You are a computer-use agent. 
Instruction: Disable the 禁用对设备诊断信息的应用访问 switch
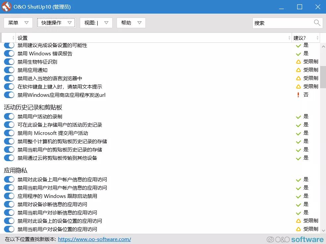pyautogui.click(x=9, y=205)
